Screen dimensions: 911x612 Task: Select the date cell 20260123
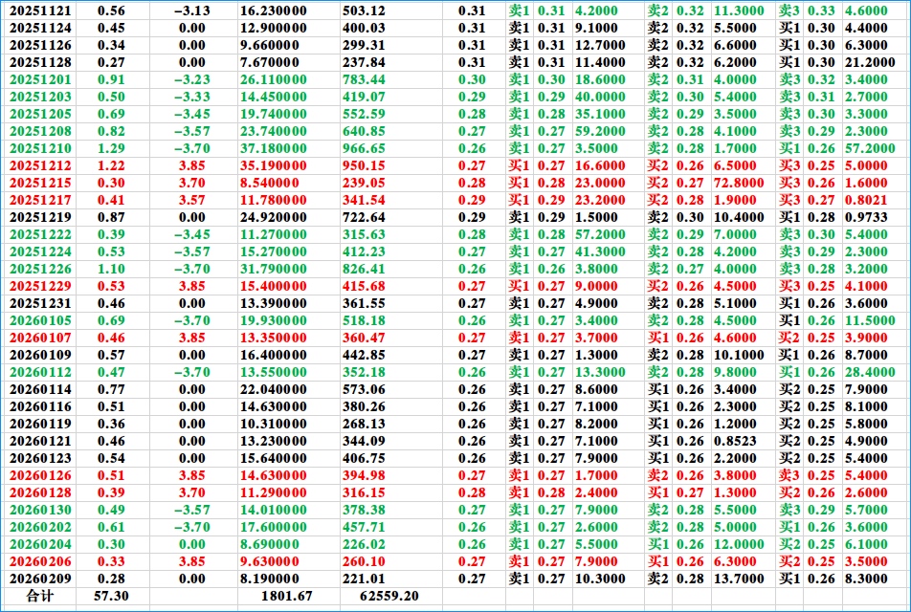click(40, 458)
